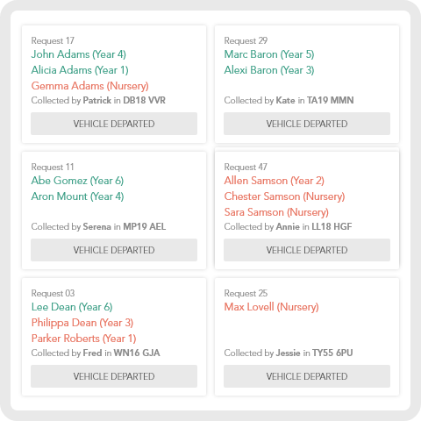Select Marc Baron (Year 5)
The height and width of the screenshot is (421, 421).
(x=269, y=54)
